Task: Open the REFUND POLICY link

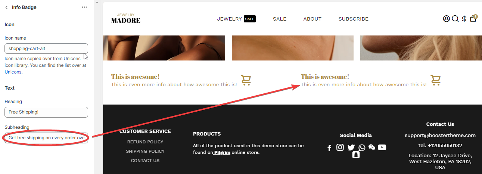Action: (x=145, y=142)
